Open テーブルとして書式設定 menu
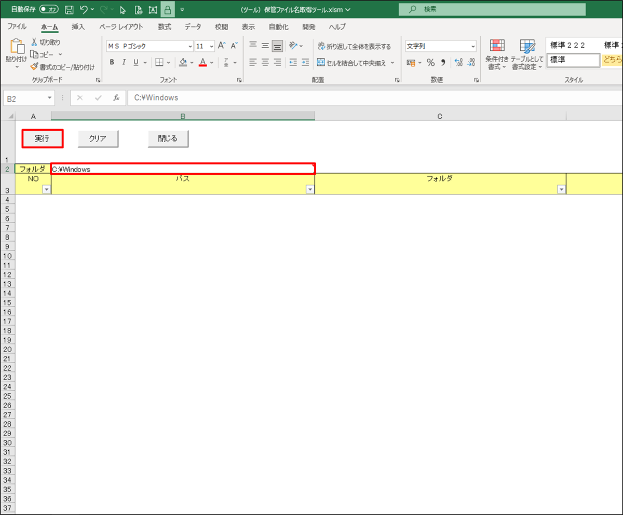The image size is (623, 515). pos(527,54)
